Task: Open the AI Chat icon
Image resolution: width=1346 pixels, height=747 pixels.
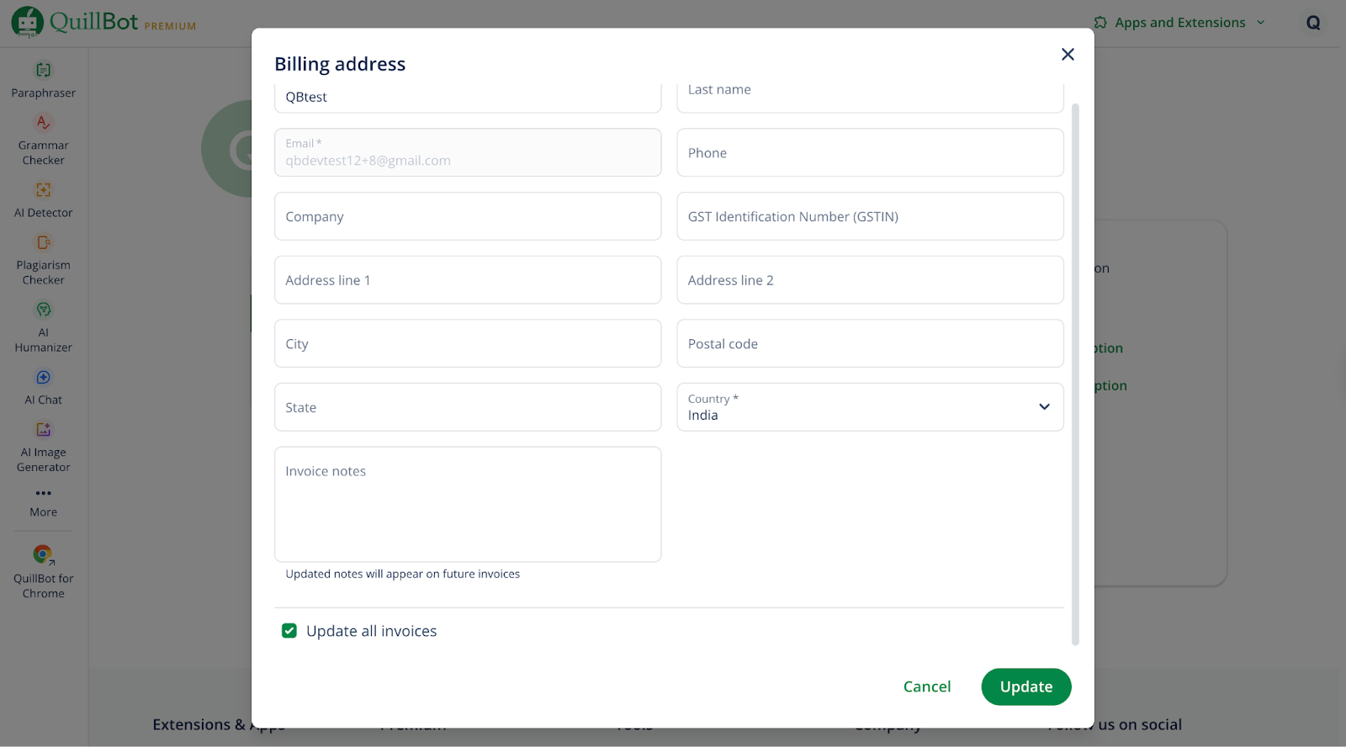Action: point(43,378)
